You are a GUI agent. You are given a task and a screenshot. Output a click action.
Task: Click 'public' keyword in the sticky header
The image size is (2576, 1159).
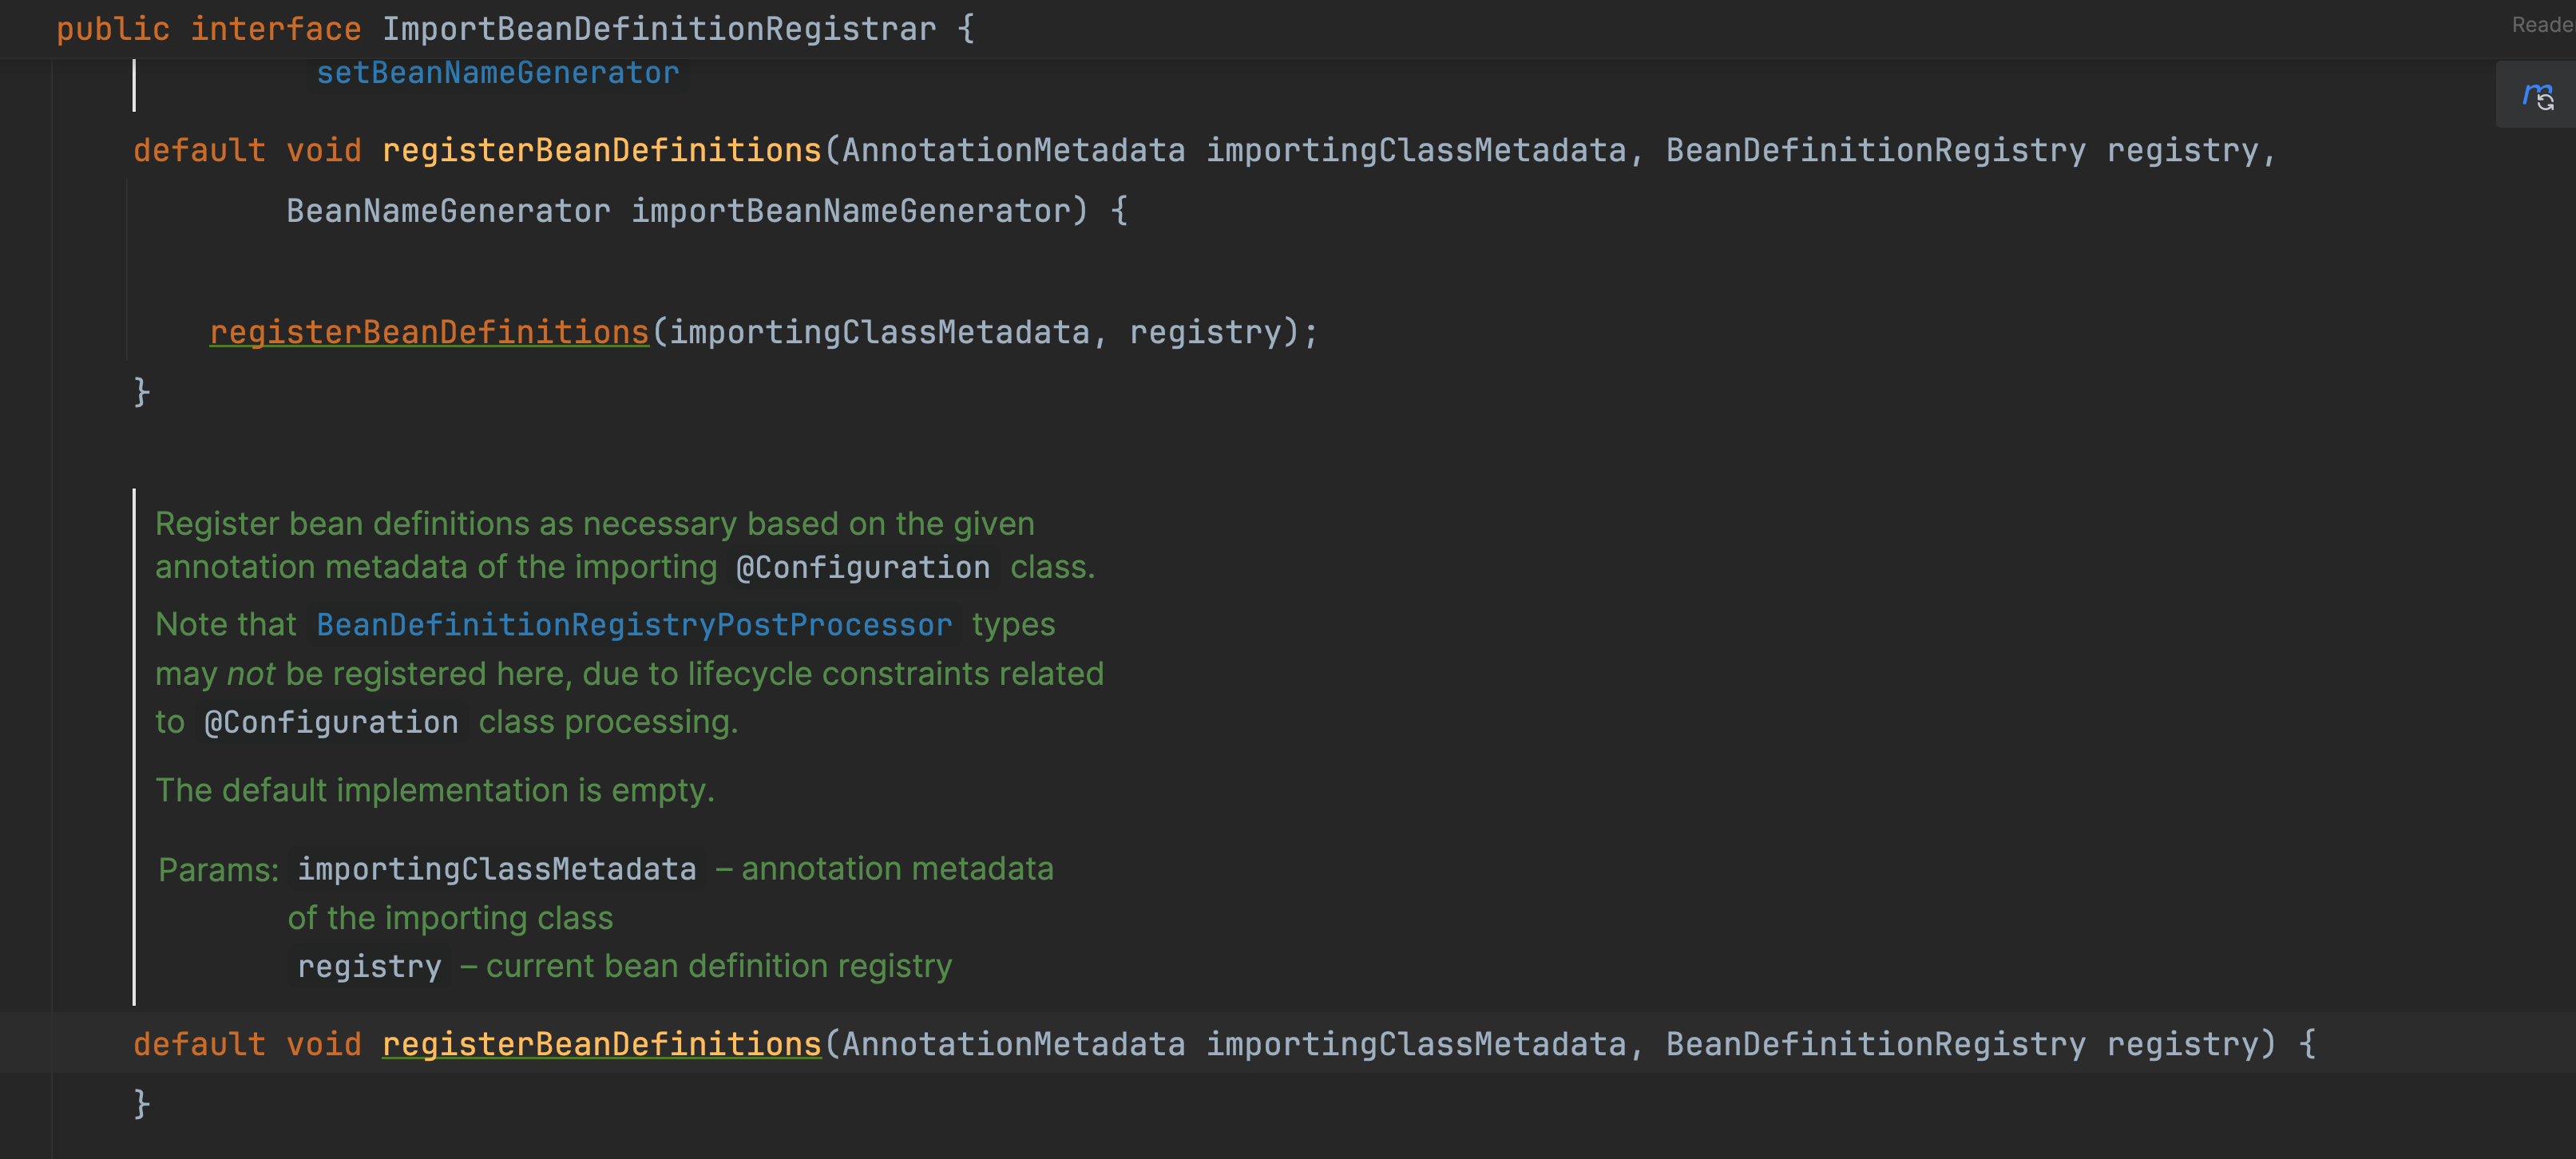point(112,29)
